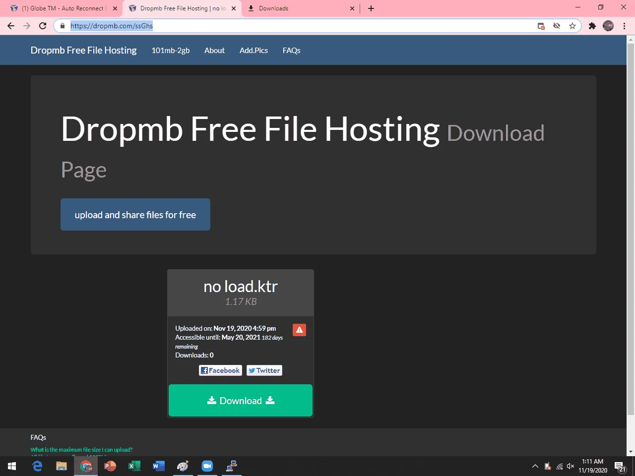Open the notification center icon
This screenshot has height=476, width=635.
tap(620, 466)
